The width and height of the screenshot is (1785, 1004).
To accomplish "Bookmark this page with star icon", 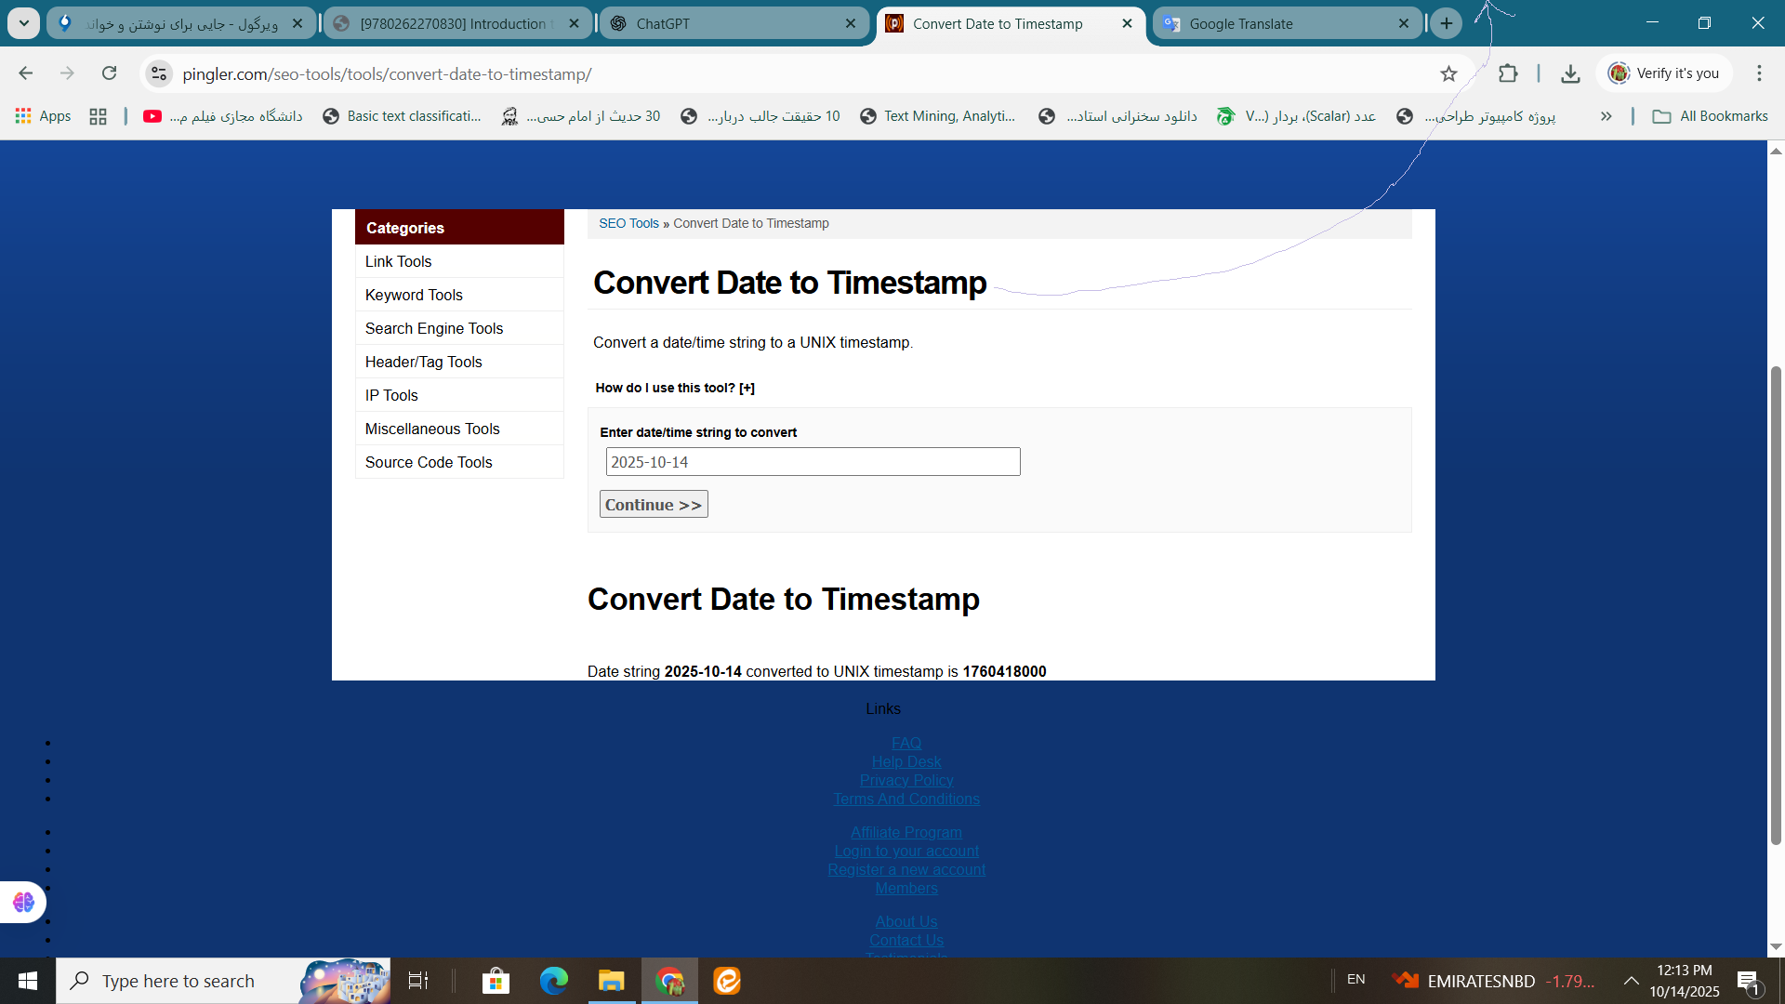I will [x=1448, y=73].
